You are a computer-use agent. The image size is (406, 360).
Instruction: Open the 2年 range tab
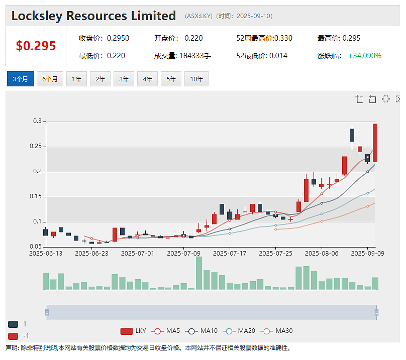coord(100,79)
